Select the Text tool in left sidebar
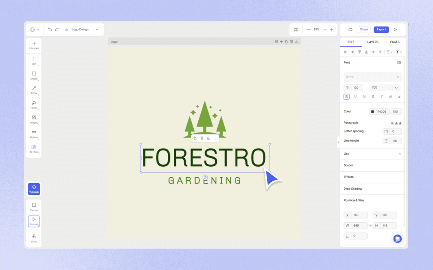Viewport: 433px width, 270px height. coord(34,60)
